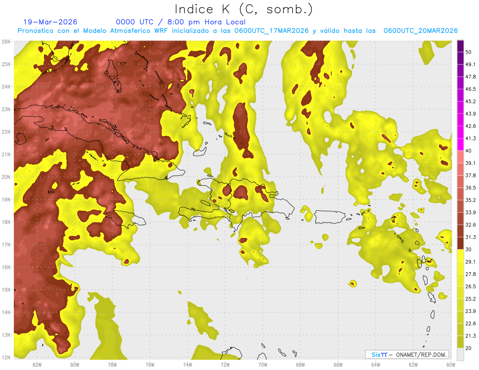Click the 23N latitude label
Image resolution: width=479 pixels, height=370 pixels.
coord(6,109)
